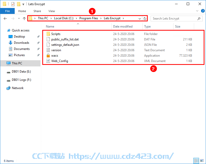Select the version text document icon
The width and height of the screenshot is (206, 164).
[48, 50]
